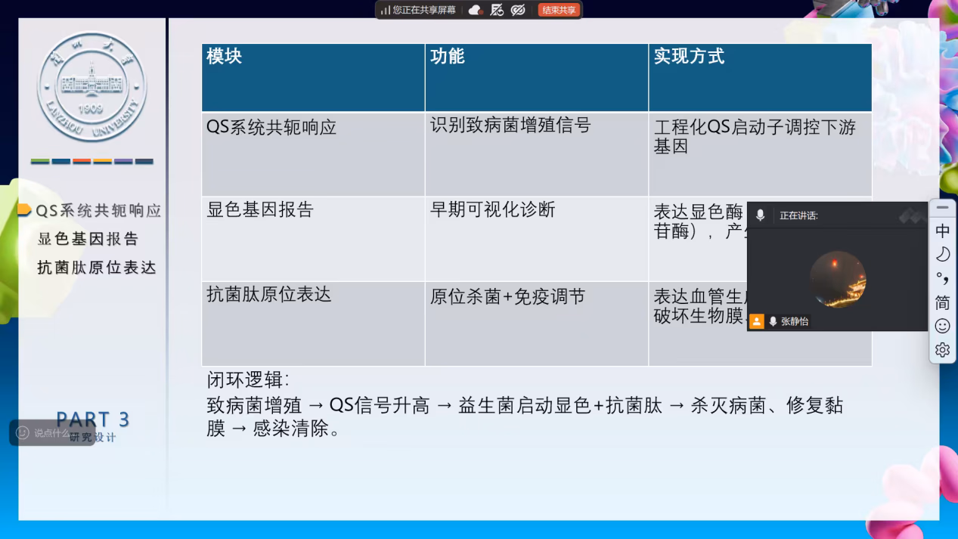This screenshot has height=539, width=958.
Task: Open IME settings gear icon
Action: (x=942, y=349)
